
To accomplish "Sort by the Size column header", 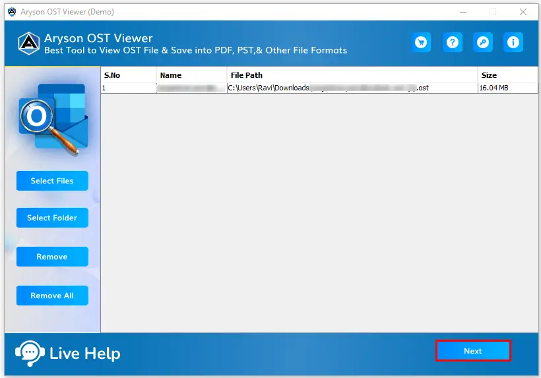I will (x=508, y=75).
